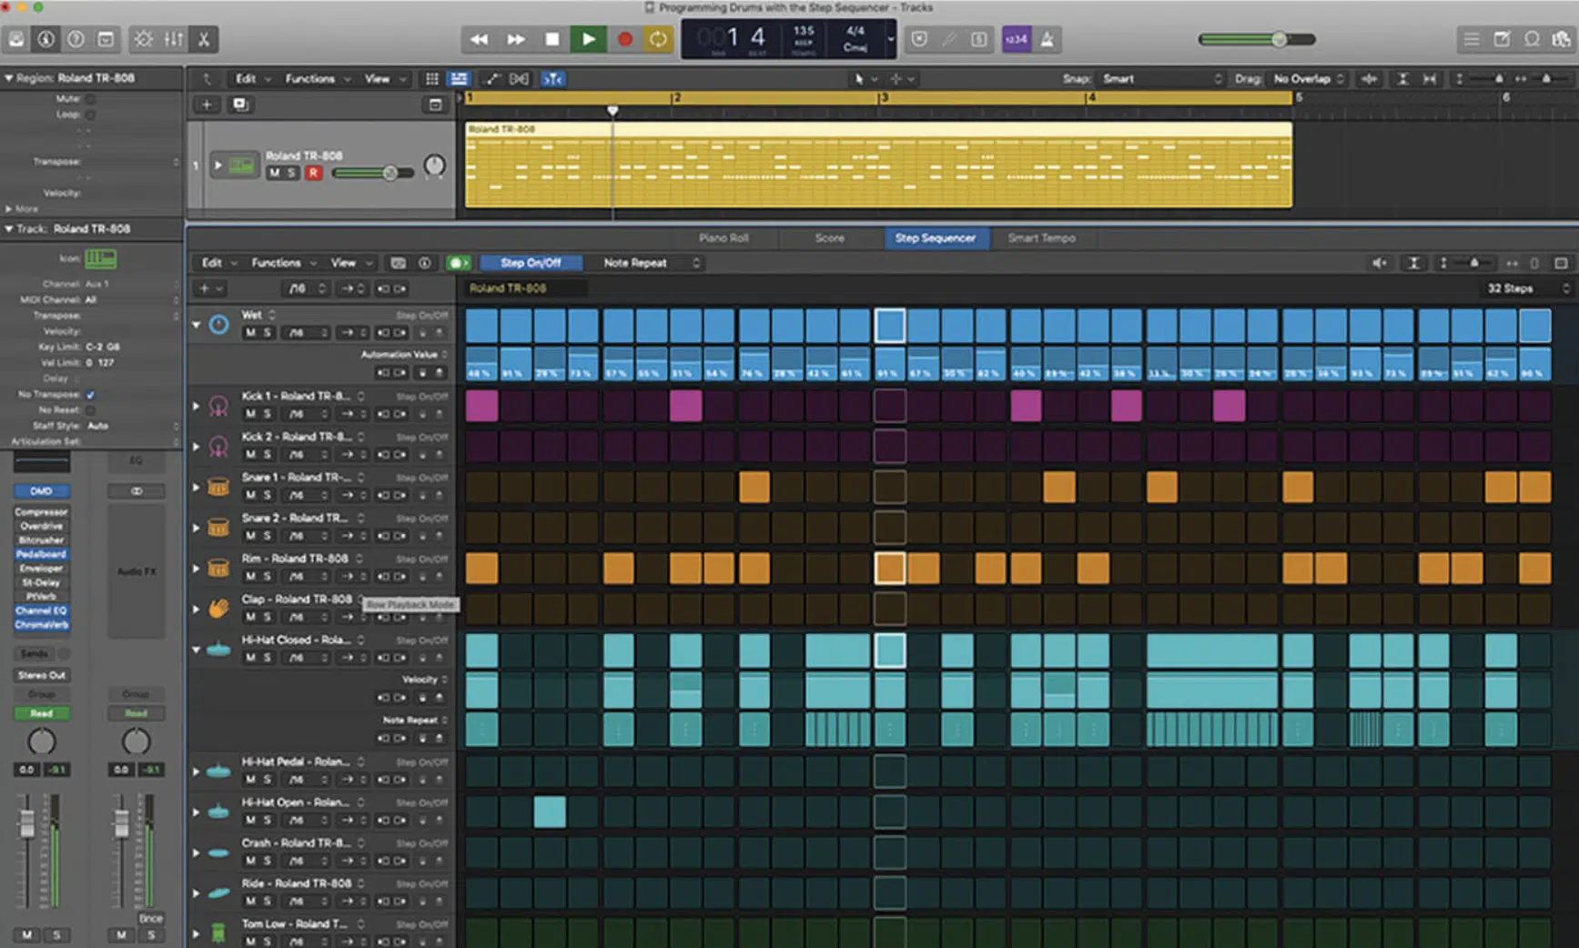Click the Fast Forward transport button
Viewport: 1579px width, 948px height.
[515, 39]
